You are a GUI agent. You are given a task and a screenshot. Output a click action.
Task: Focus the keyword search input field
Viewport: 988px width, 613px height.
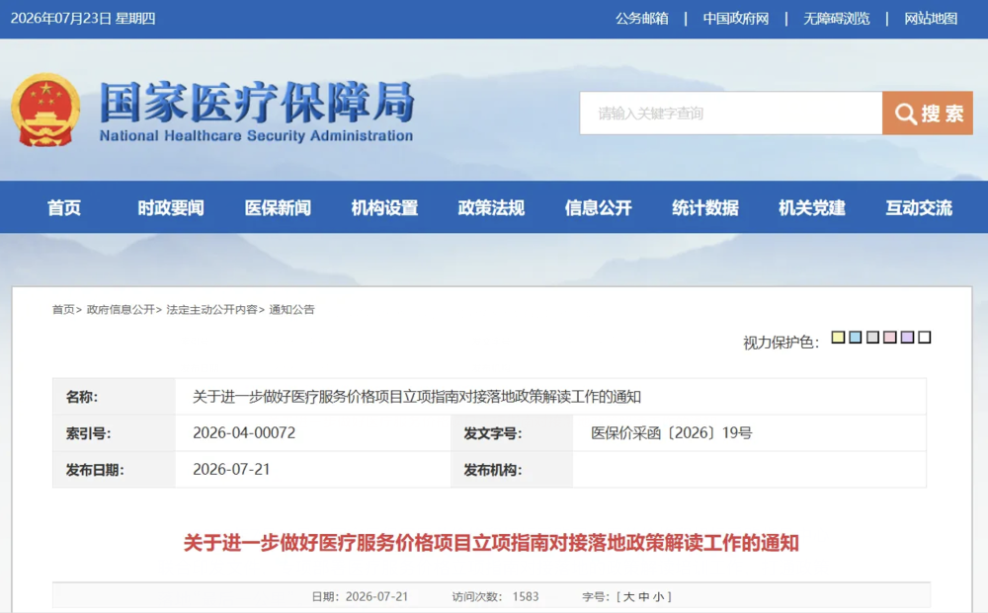point(731,114)
